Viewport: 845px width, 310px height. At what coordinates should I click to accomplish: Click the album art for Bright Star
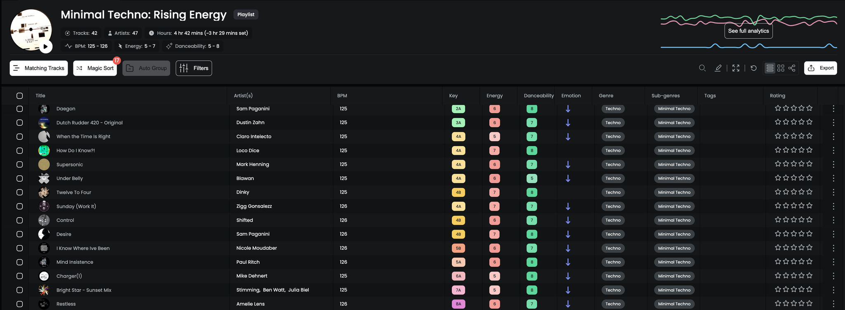44,290
